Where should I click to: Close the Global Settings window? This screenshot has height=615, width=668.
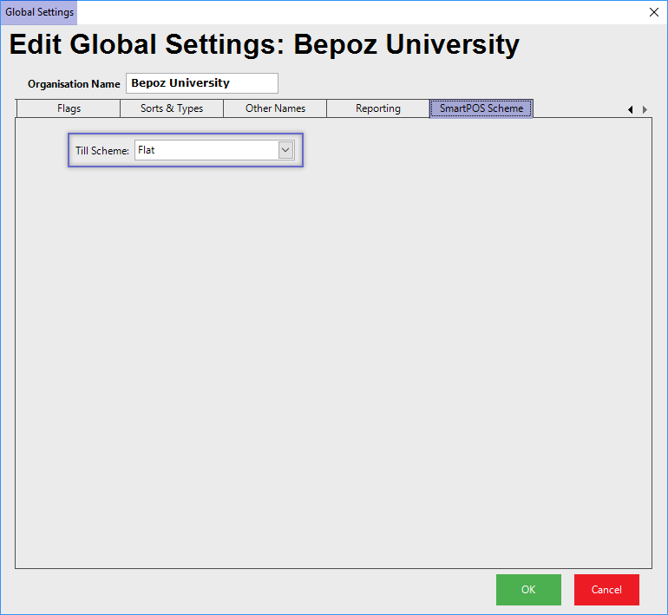[653, 12]
